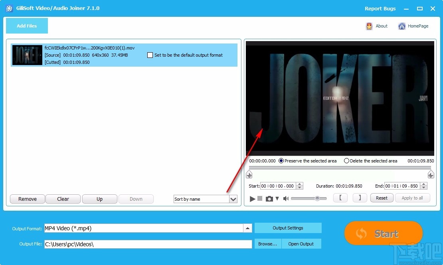The height and width of the screenshot is (265, 443).
Task: Expand the MP4 Output Format list
Action: [x=248, y=228]
